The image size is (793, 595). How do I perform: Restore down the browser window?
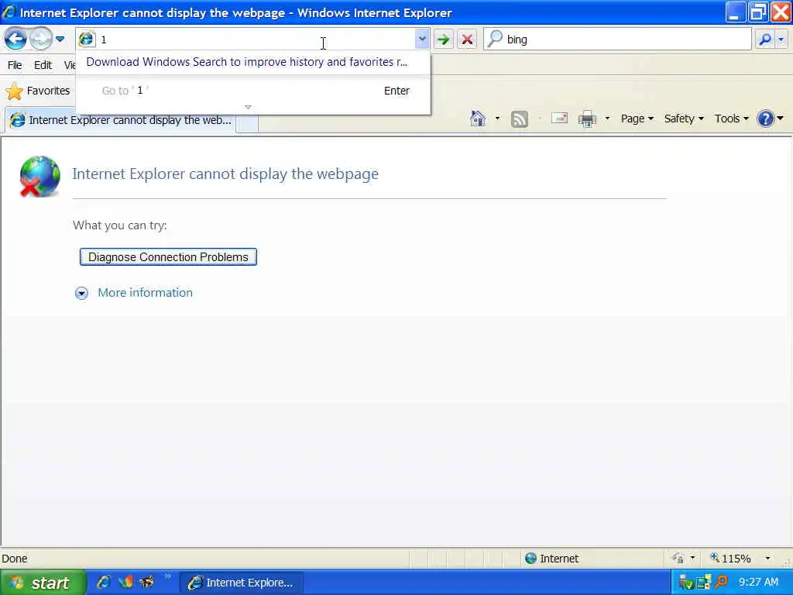tap(757, 12)
